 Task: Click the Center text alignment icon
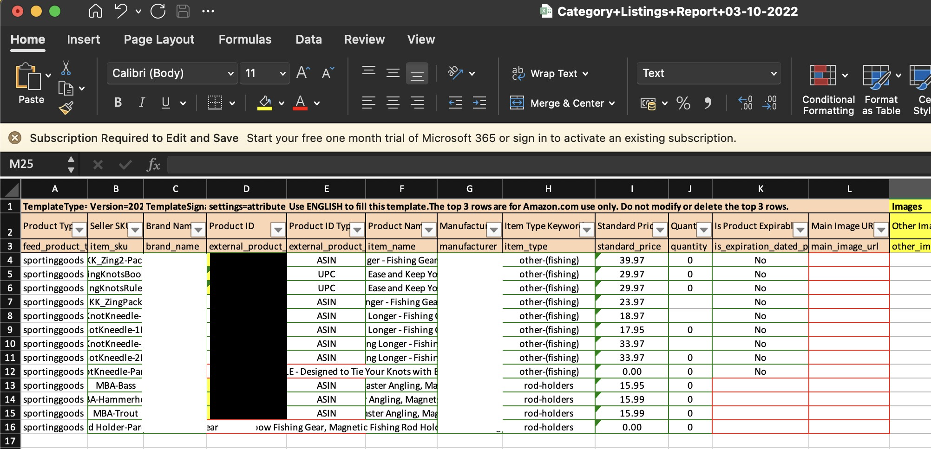point(393,103)
